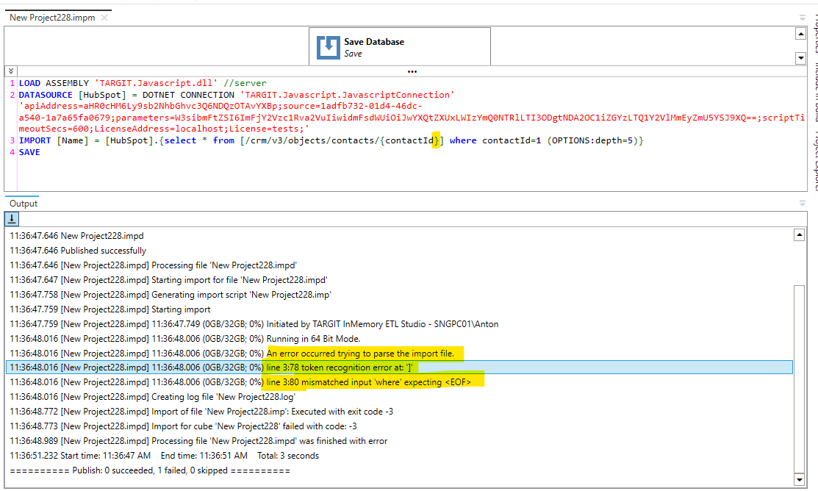Click the Save Database icon
818x491 pixels.
(x=329, y=48)
